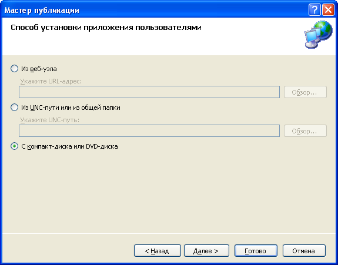Finish the wizard with Готово
Viewport: 338px width, 265px height.
(256, 251)
